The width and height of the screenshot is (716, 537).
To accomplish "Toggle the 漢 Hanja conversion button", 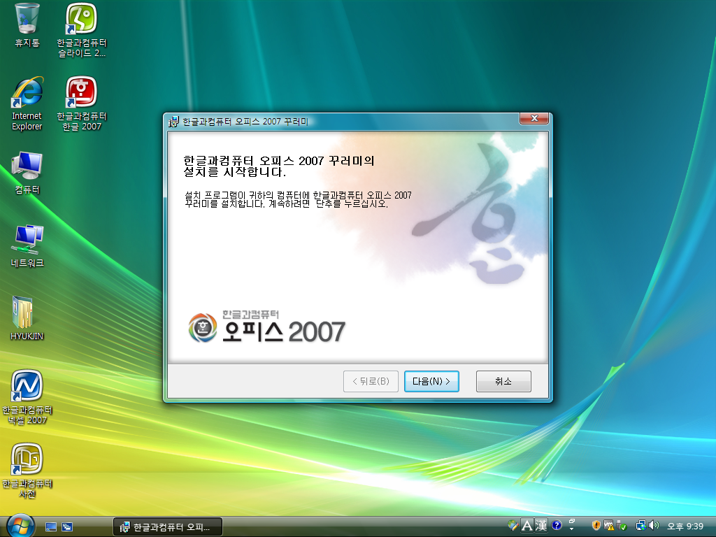I will point(541,526).
